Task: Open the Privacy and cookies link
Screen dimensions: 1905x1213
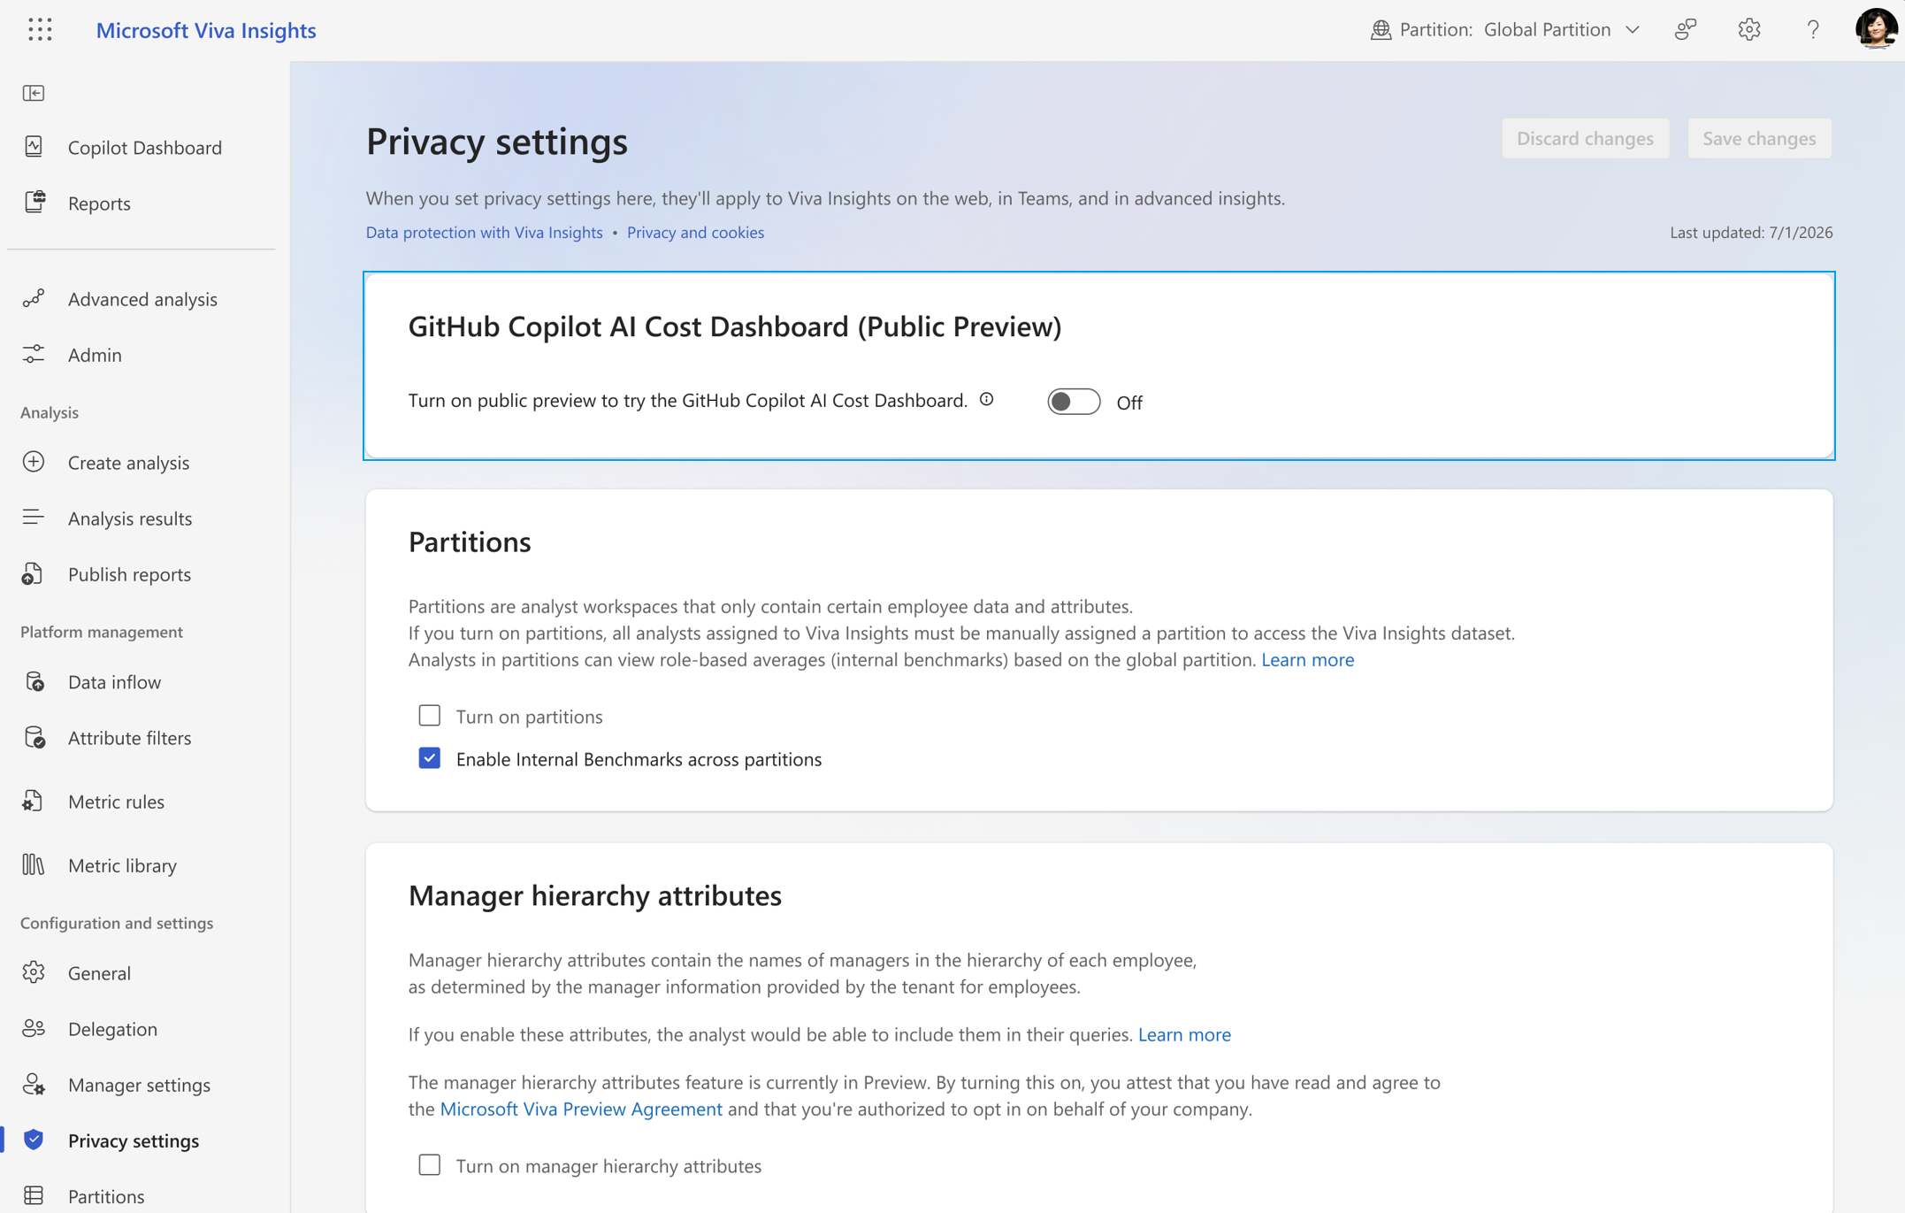Action: click(x=695, y=232)
